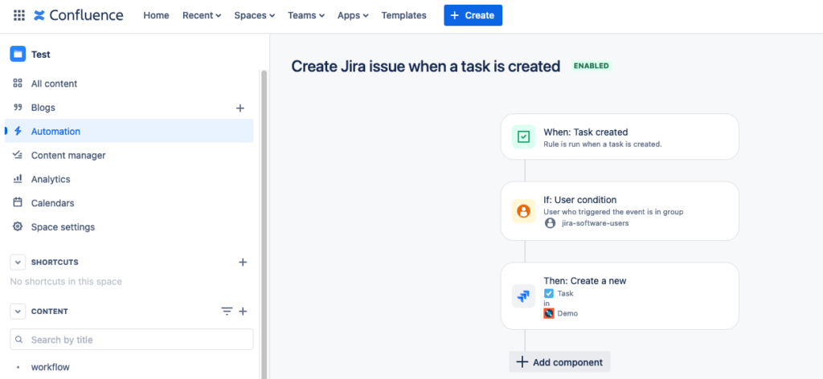Click the Demo project avatar icon
The width and height of the screenshot is (823, 379).
pyautogui.click(x=548, y=313)
